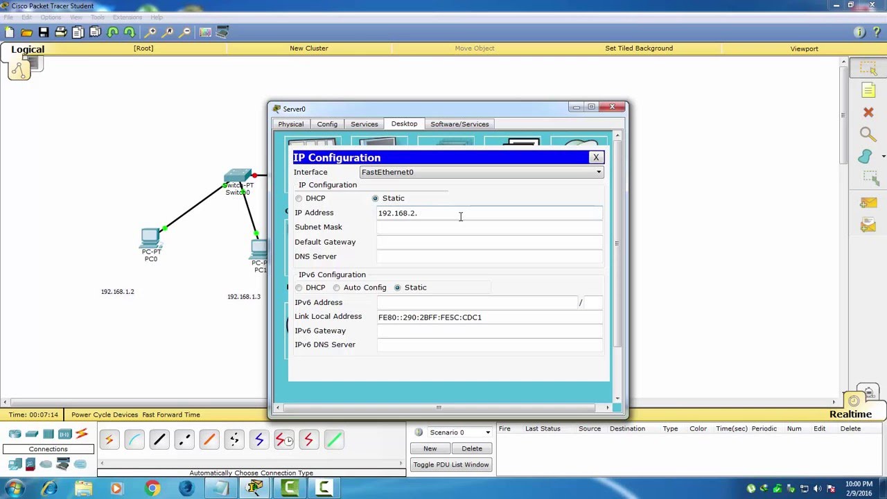Pick the Switches device category
Image resolution: width=887 pixels, height=499 pixels.
coord(32,435)
